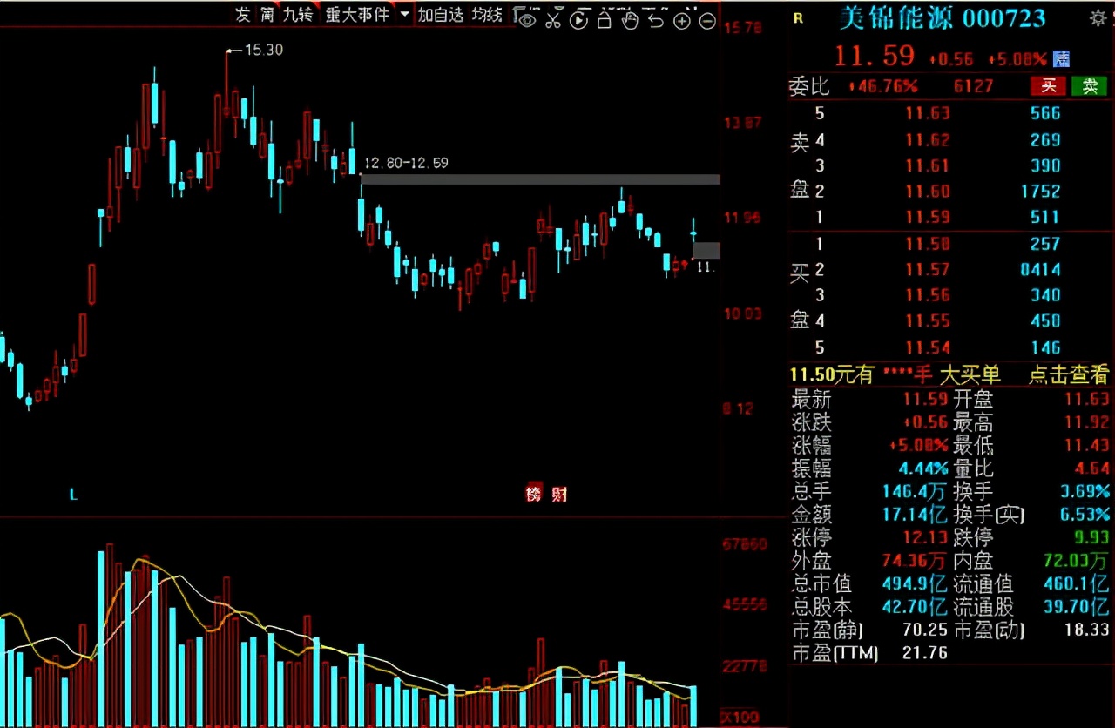Toggle the 均线 moving average option

click(x=487, y=15)
